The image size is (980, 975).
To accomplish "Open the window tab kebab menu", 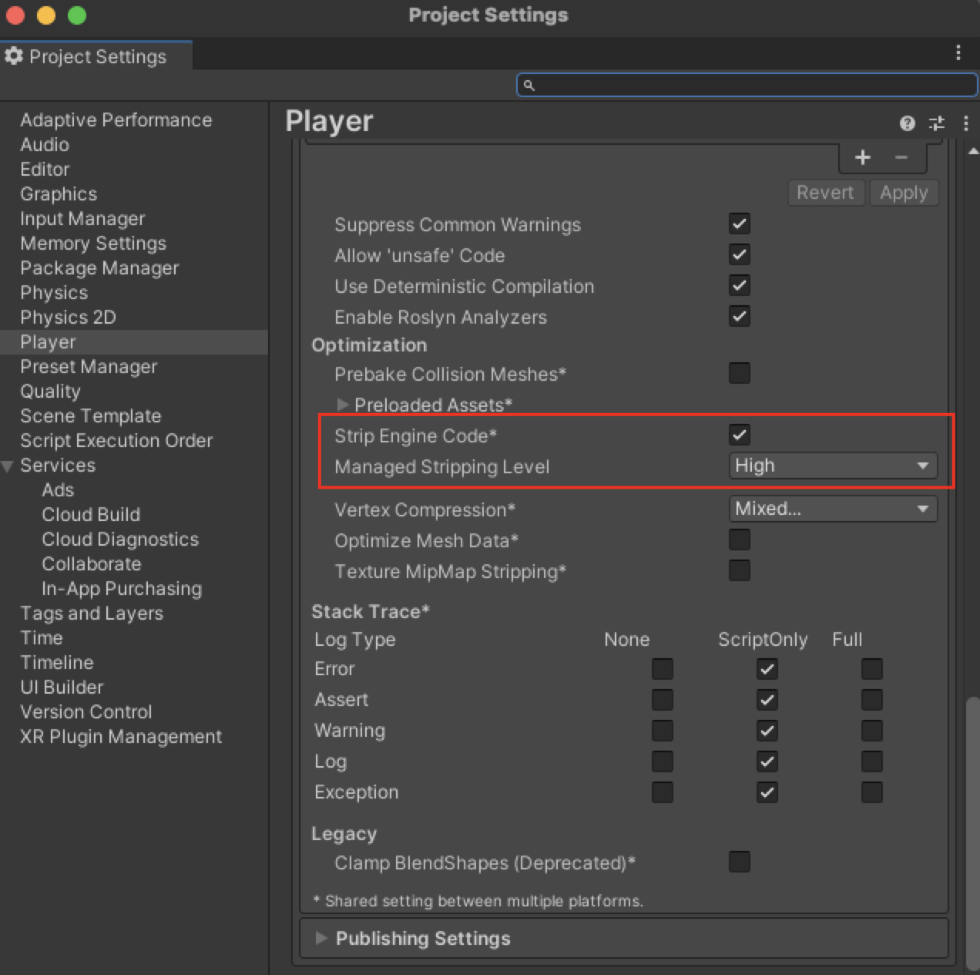I will pos(958,52).
